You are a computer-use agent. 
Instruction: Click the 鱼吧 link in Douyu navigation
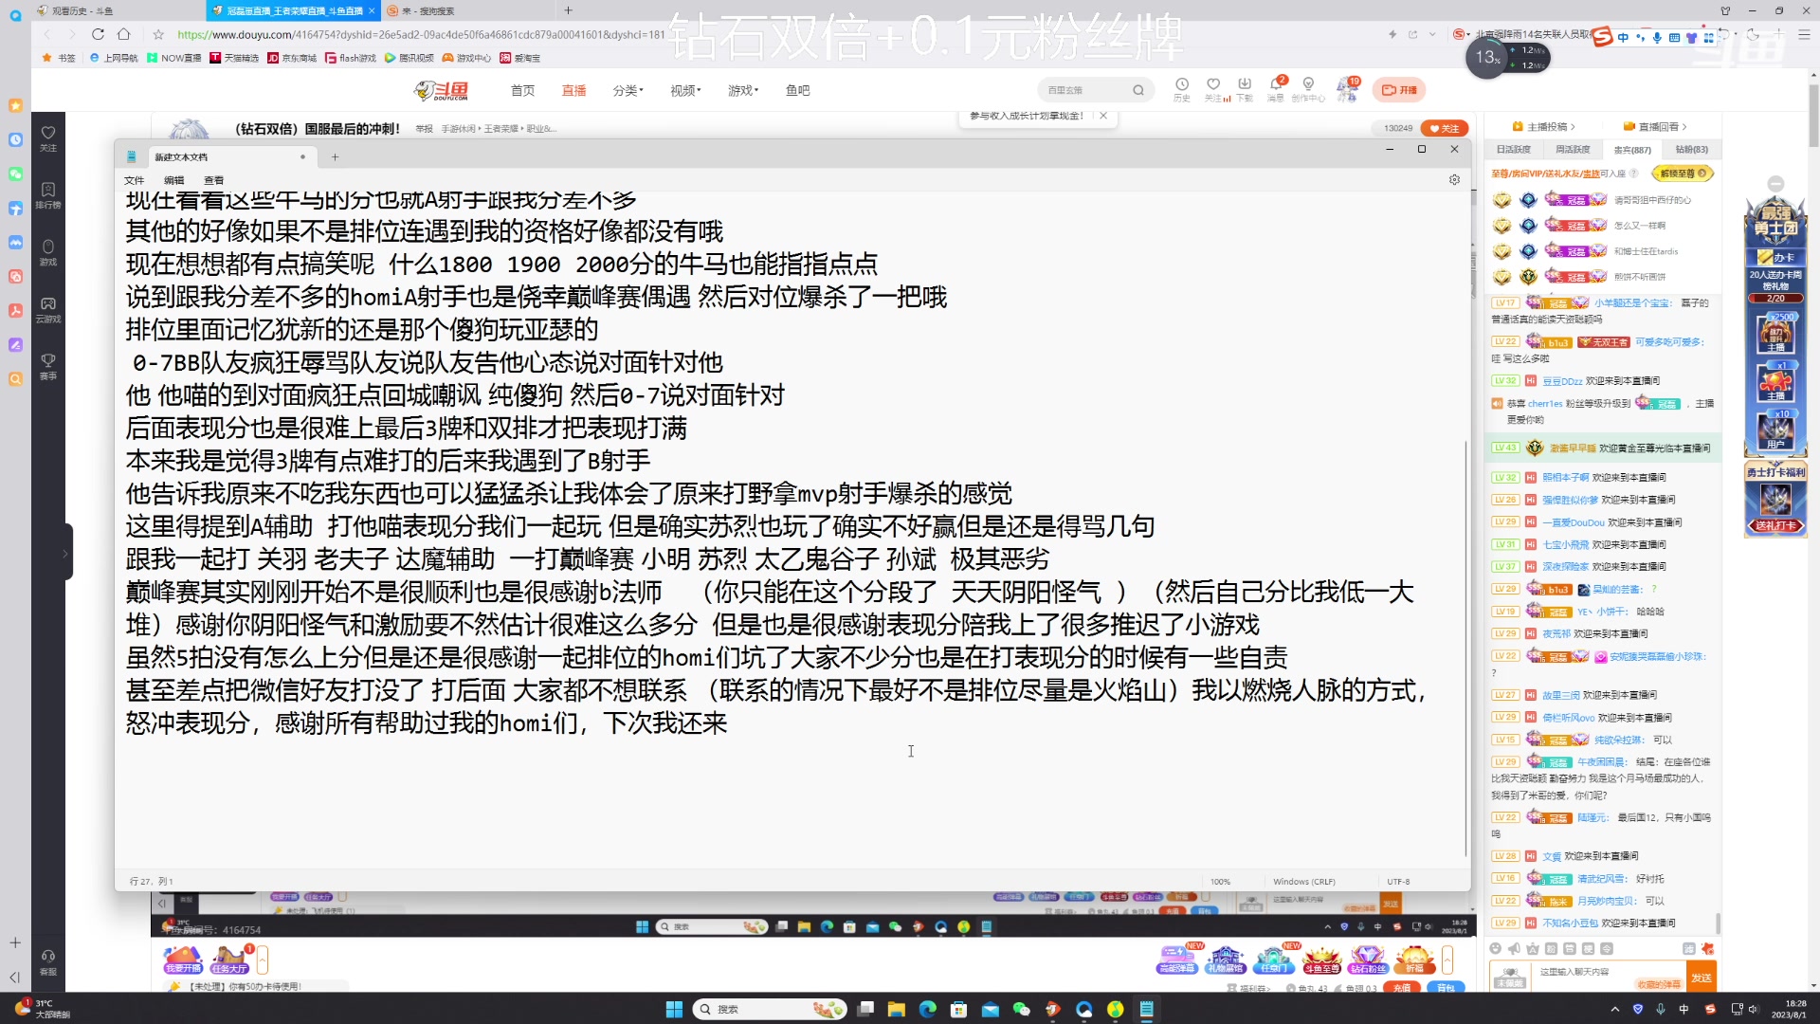click(x=797, y=90)
